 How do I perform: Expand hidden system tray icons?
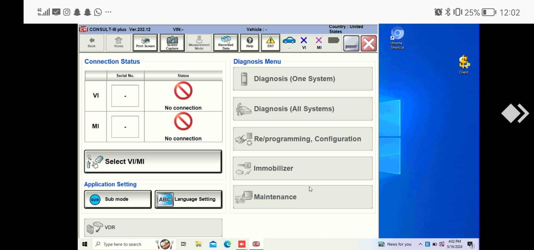pyautogui.click(x=420, y=244)
